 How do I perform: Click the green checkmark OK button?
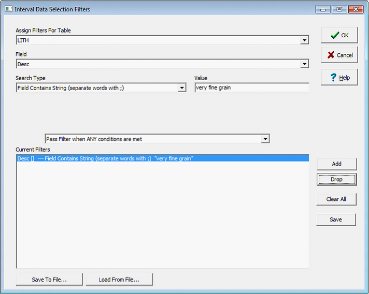[339, 35]
